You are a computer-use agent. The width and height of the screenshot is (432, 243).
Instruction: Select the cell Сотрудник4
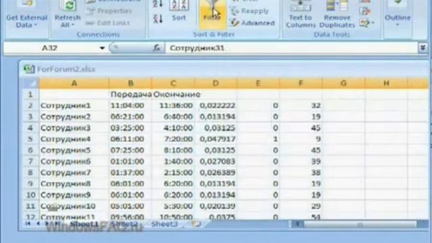[74, 139]
